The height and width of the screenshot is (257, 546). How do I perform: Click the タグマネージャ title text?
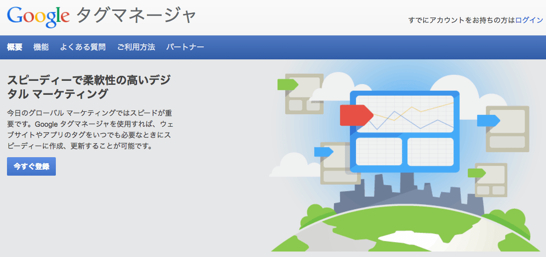(x=136, y=16)
